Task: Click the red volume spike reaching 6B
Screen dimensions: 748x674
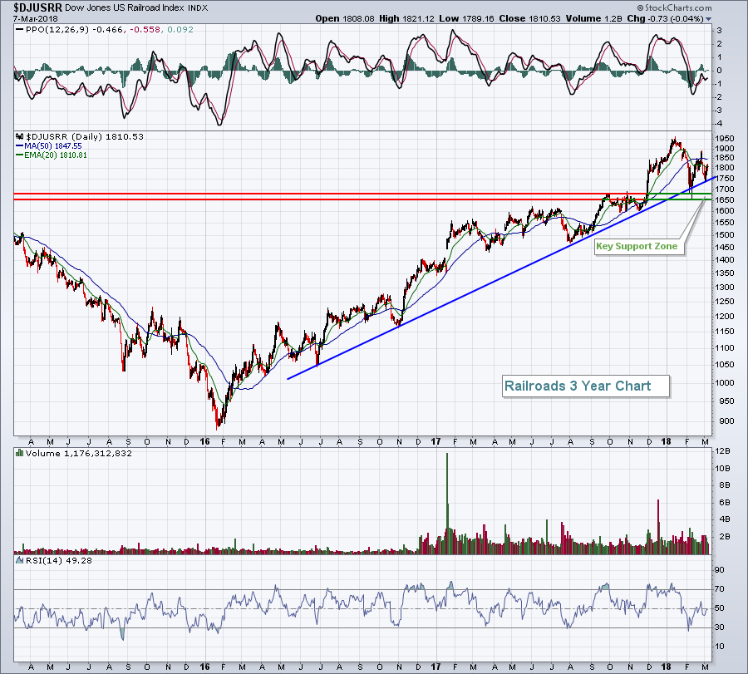Action: (x=658, y=527)
